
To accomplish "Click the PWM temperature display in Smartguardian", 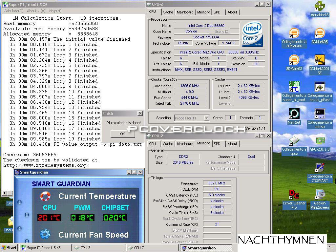I will tap(82, 218).
